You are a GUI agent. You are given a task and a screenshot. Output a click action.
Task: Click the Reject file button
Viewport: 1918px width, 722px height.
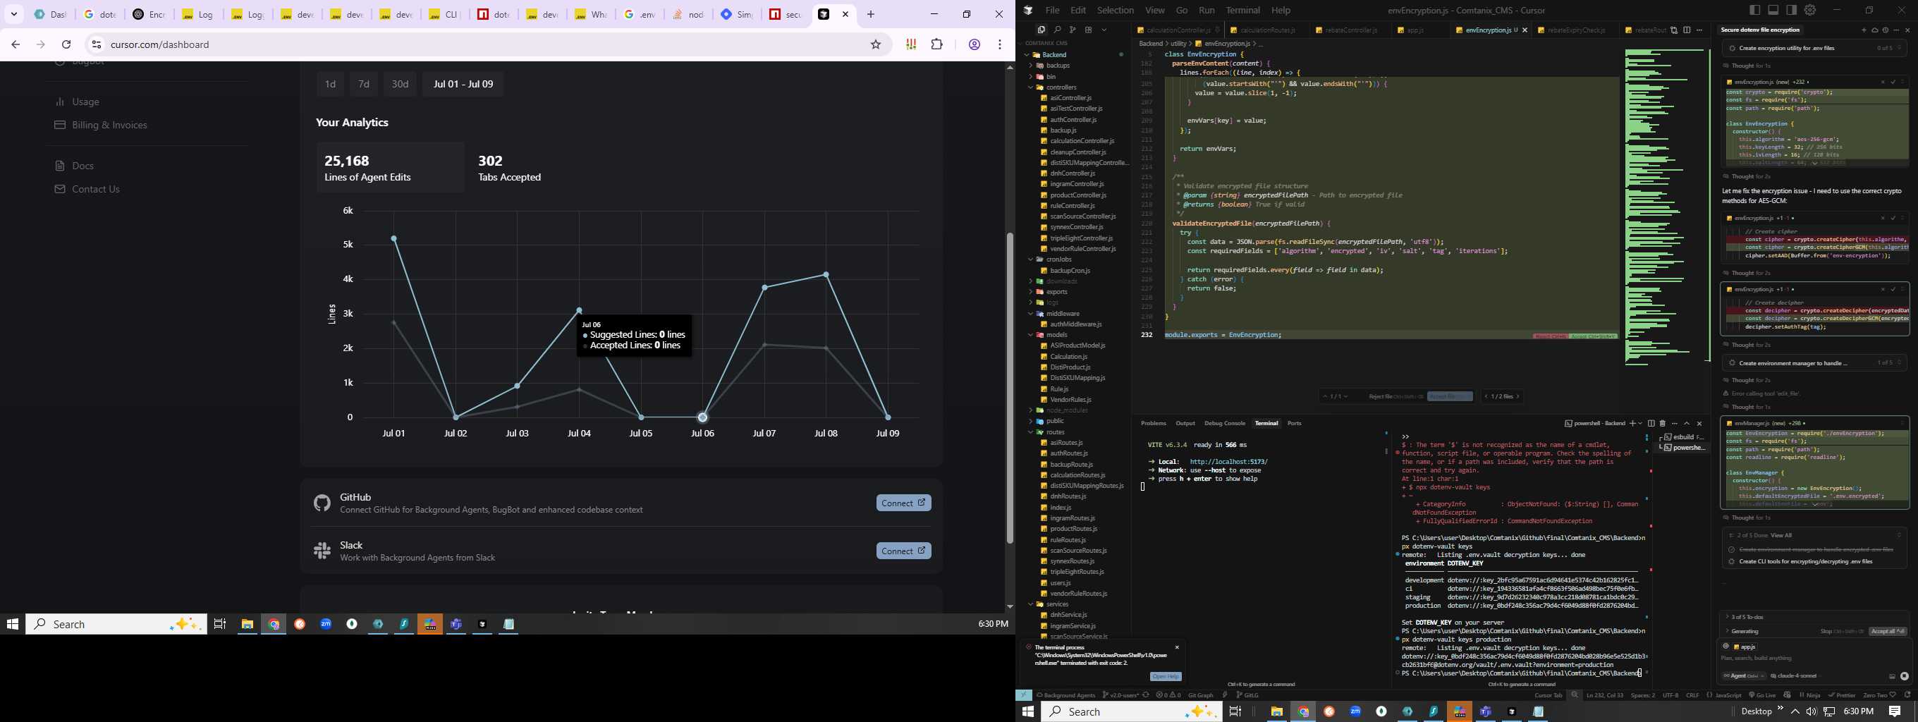[x=1395, y=396]
